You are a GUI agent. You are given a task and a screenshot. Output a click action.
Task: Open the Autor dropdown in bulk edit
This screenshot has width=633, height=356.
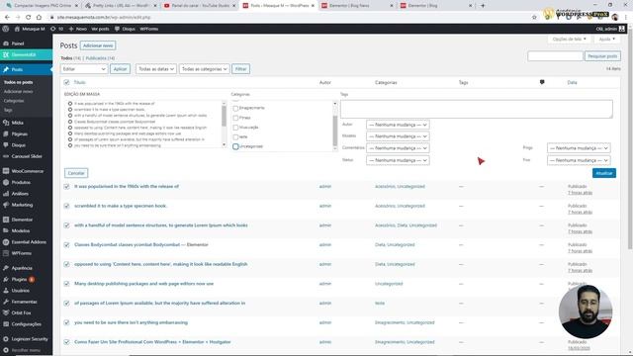pyautogui.click(x=398, y=125)
